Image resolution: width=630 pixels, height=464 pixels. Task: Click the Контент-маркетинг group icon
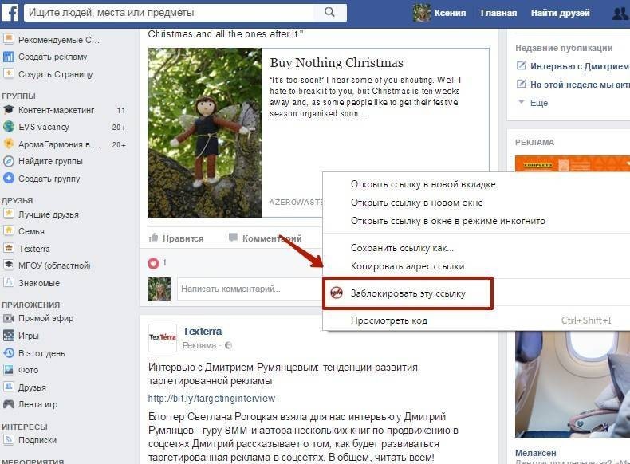[9, 110]
